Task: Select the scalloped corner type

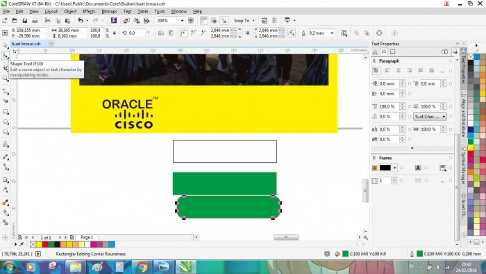Action: click(x=194, y=33)
